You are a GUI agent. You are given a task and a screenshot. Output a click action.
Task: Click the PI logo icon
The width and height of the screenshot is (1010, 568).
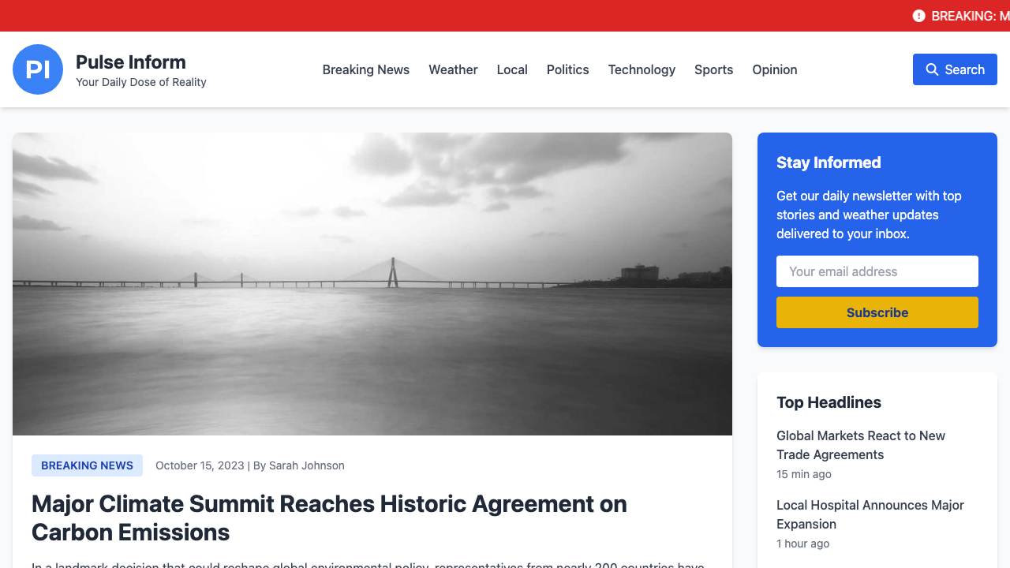coord(38,69)
